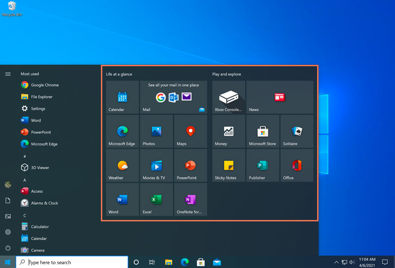Open the Xbox Console Companion tile
This screenshot has width=395, height=268.
[228, 97]
